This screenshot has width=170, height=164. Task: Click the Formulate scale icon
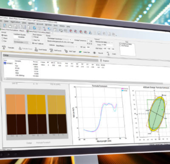click(x=4, y=47)
